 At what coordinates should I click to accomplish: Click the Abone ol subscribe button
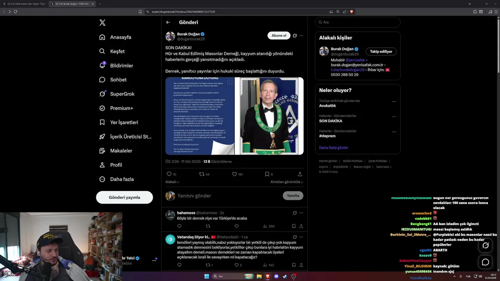point(279,36)
